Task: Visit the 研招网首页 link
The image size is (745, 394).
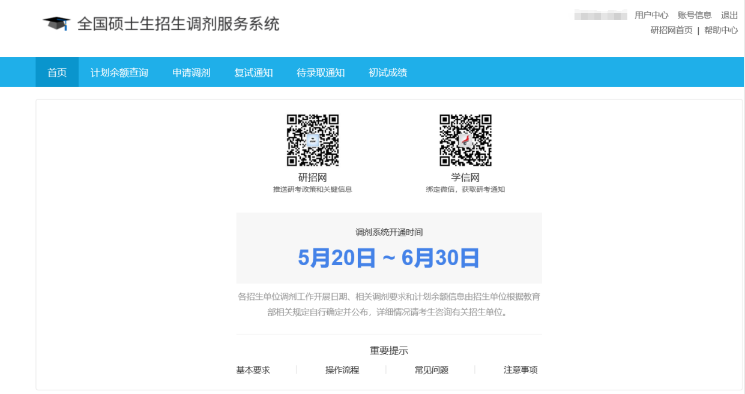Action: pos(671,31)
